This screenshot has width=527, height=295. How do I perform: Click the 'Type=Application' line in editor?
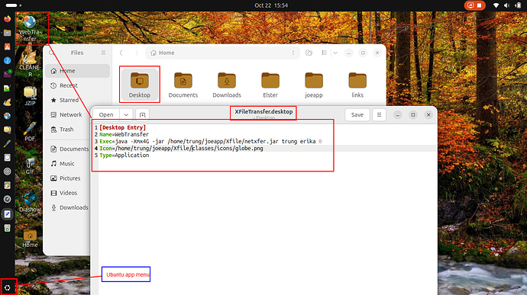124,155
